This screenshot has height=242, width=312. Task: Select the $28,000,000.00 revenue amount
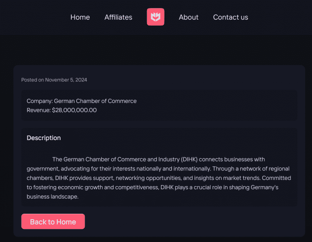[74, 110]
